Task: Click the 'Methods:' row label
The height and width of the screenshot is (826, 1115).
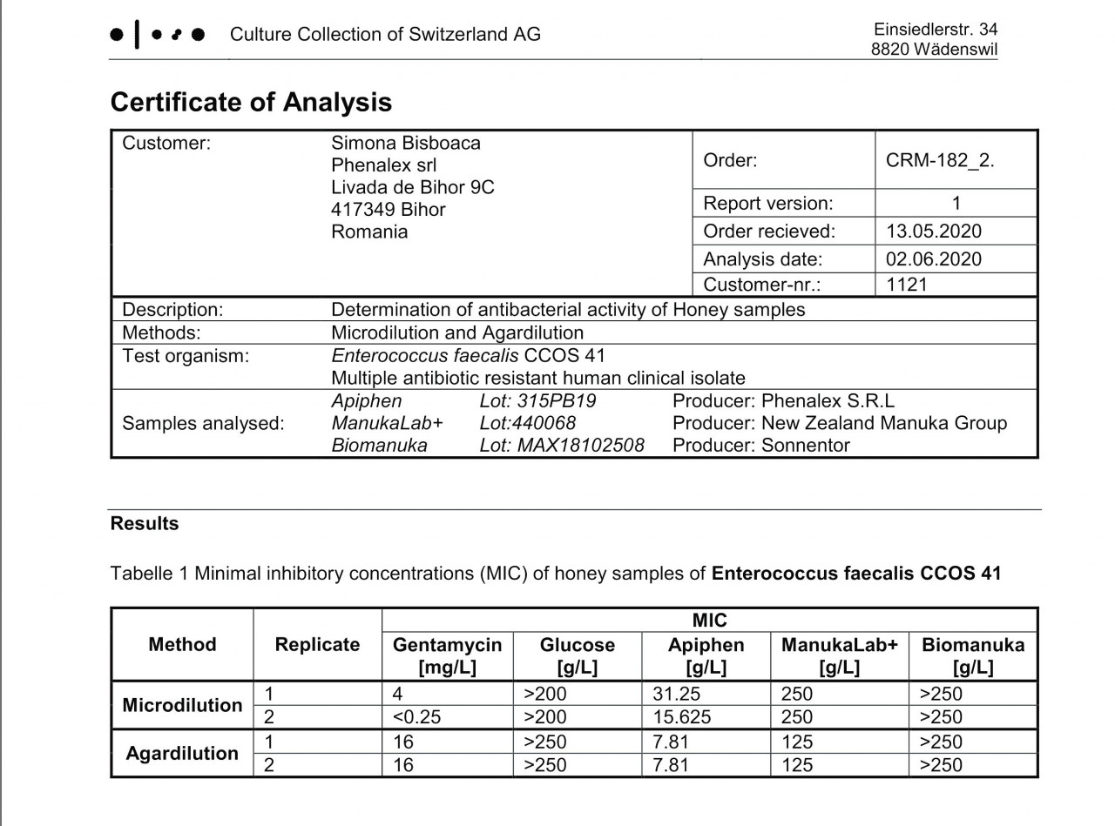Action: (161, 332)
